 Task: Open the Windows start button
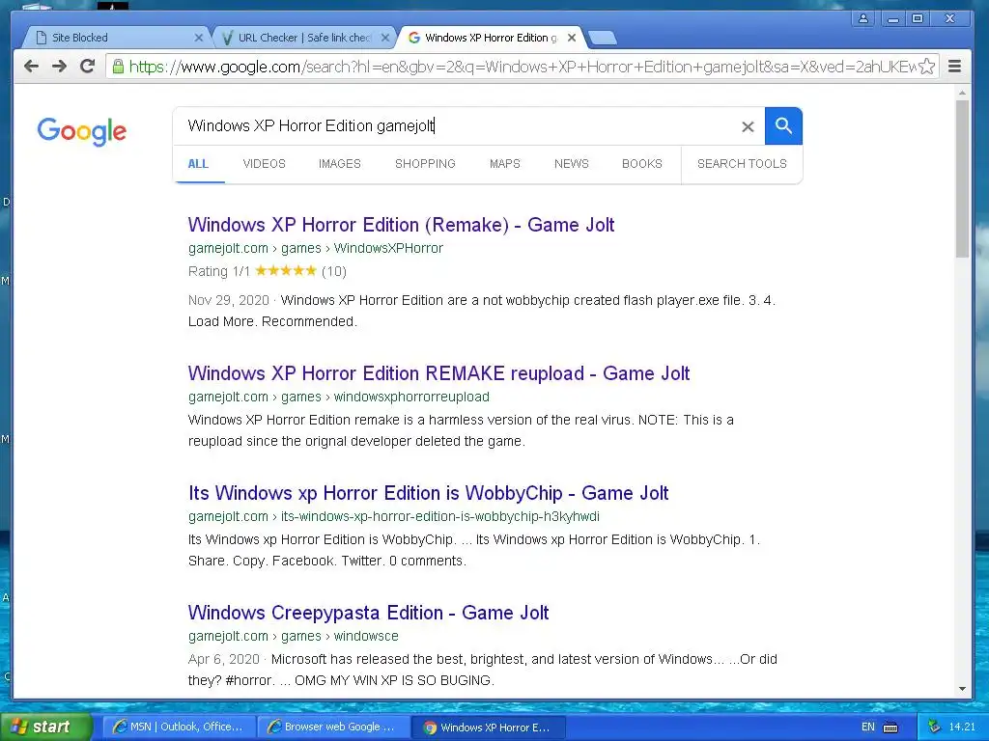click(x=45, y=727)
